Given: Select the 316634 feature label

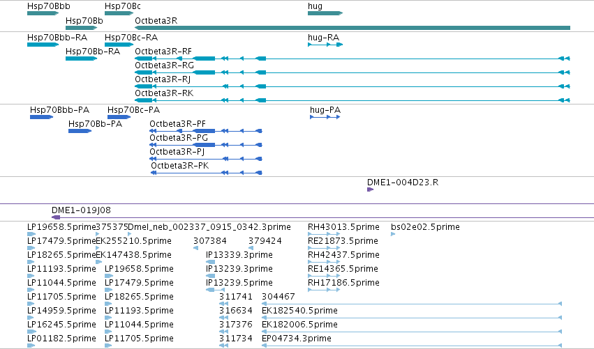Looking at the screenshot, I should pos(236,311).
